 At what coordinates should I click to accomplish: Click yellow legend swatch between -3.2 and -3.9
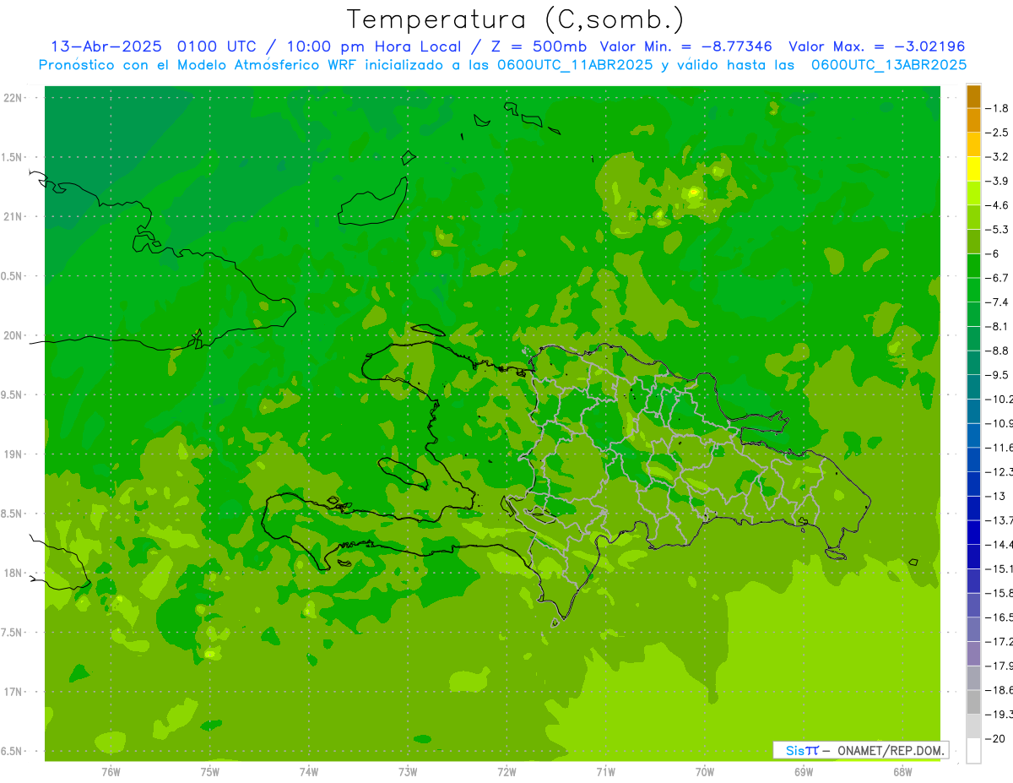[x=973, y=169]
